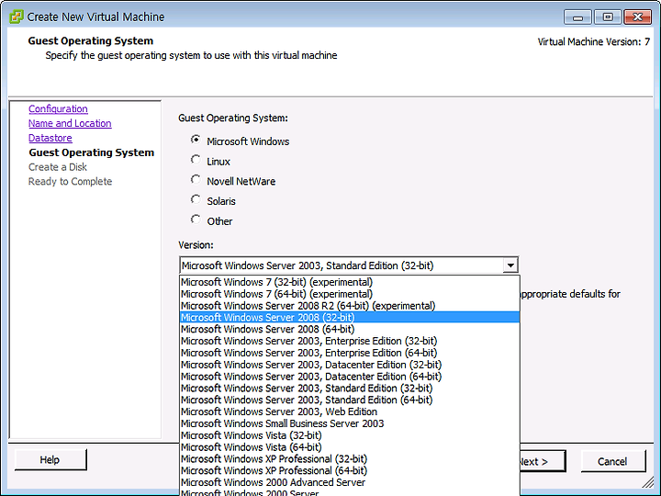Pick Windows Server 2003, Web Edition
Viewport: 661px width, 496px height.
coord(349,411)
